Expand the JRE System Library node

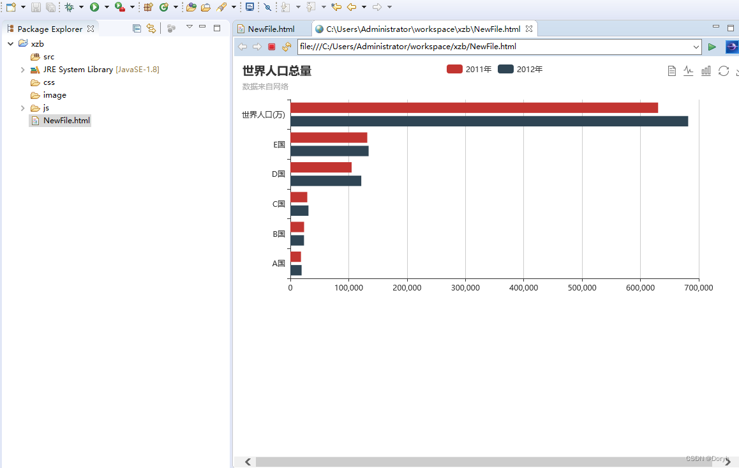[22, 70]
